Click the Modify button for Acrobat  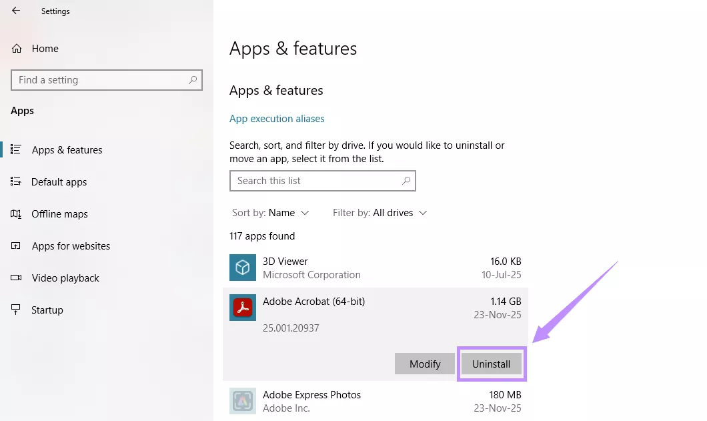424,364
